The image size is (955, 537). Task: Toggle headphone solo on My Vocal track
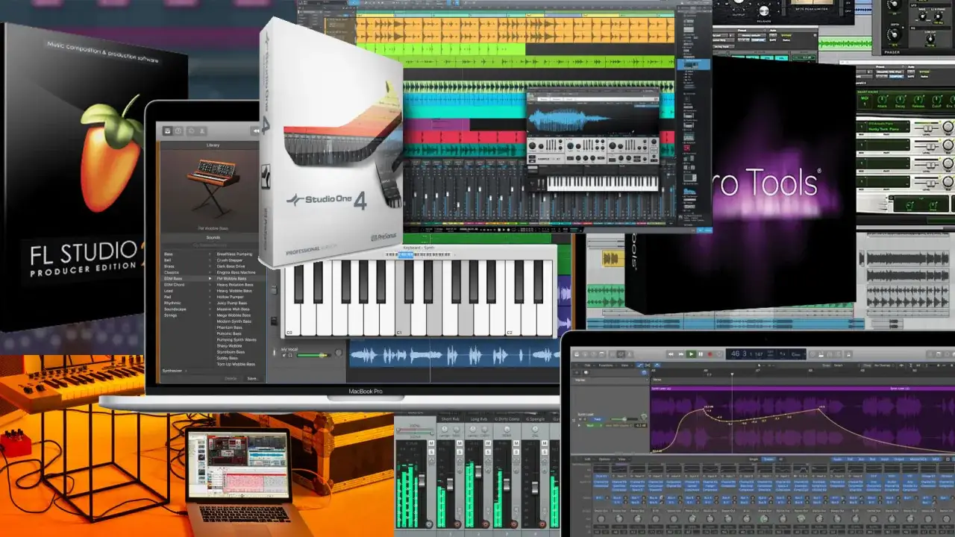tap(290, 355)
